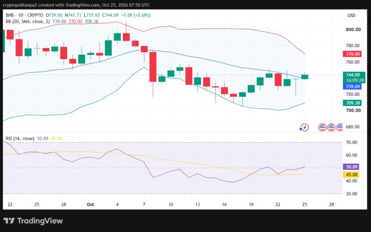Click the 780.00 price axis label
Screen dimensions: 371x232
coord(353,46)
